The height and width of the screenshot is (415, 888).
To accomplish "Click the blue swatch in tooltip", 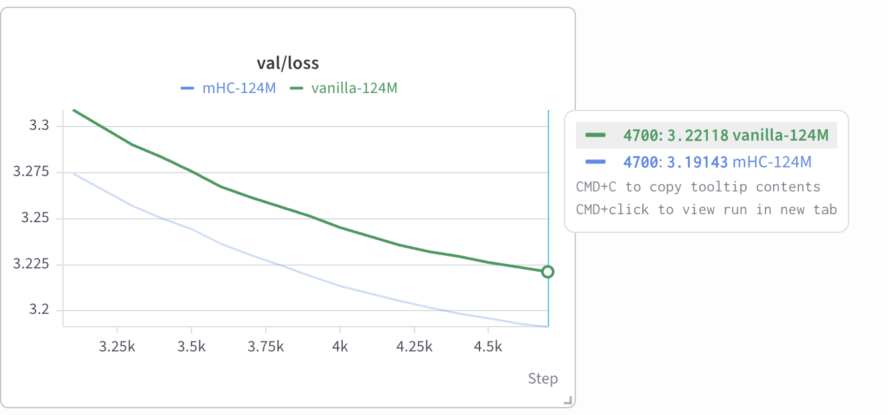I will point(595,161).
